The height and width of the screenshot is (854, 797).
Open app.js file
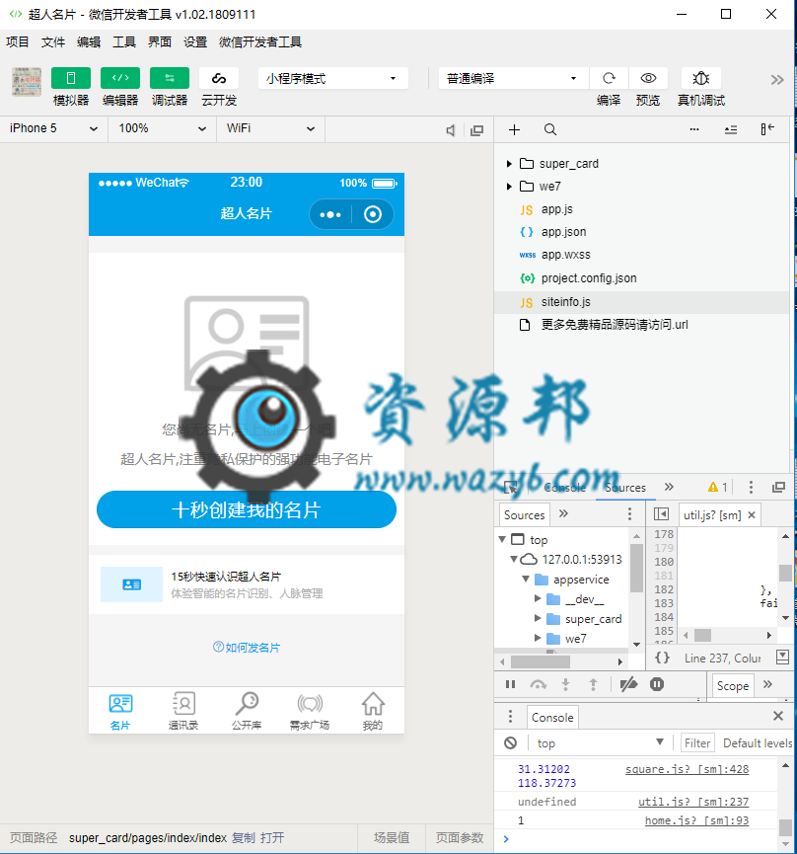point(556,209)
